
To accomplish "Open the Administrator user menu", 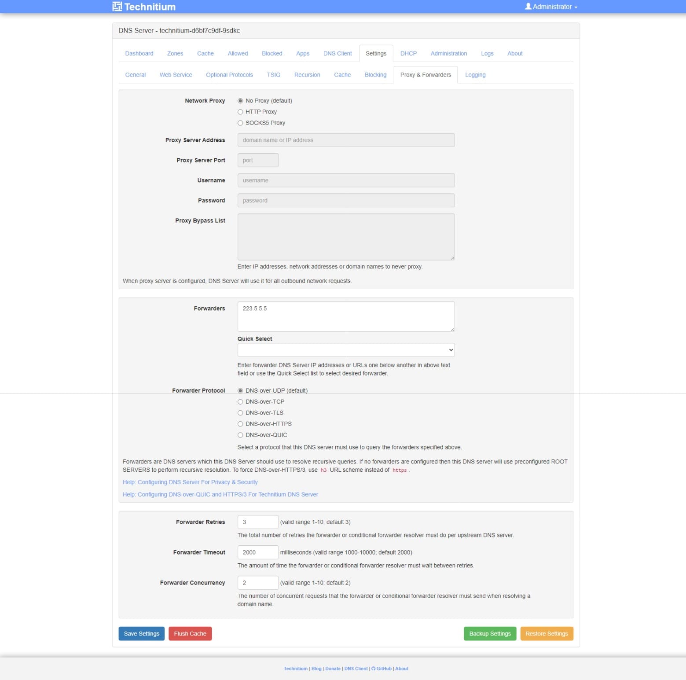I will tap(551, 7).
